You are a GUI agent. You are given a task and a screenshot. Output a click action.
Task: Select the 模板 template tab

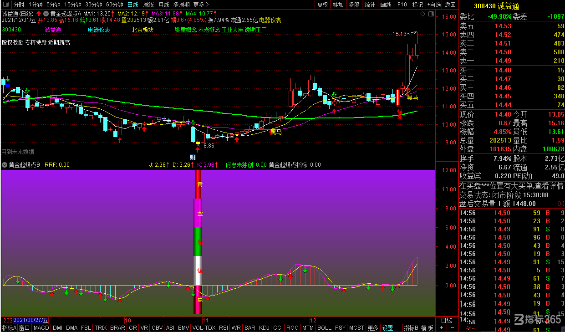427,328
